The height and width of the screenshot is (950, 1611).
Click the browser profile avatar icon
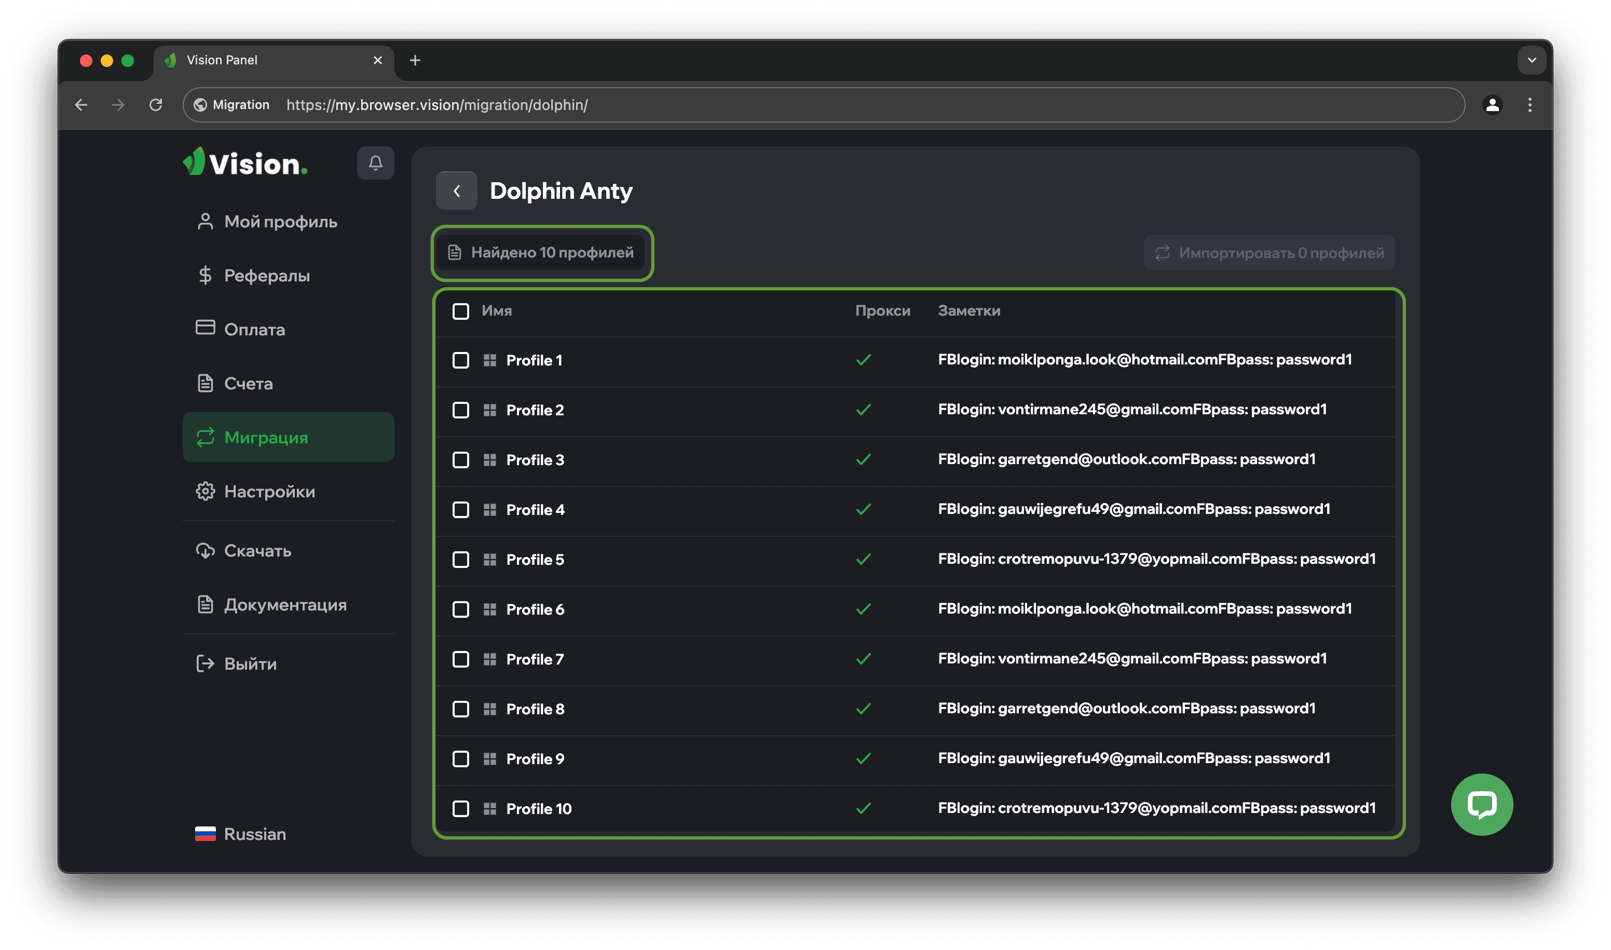click(x=1492, y=105)
